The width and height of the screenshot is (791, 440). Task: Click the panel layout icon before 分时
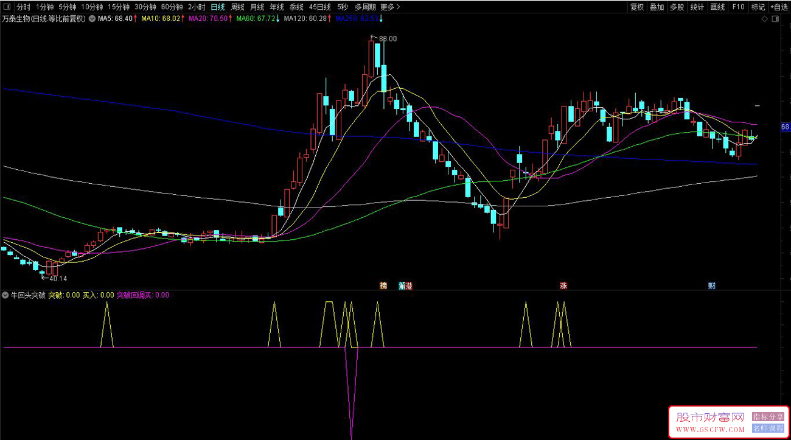tap(7, 7)
